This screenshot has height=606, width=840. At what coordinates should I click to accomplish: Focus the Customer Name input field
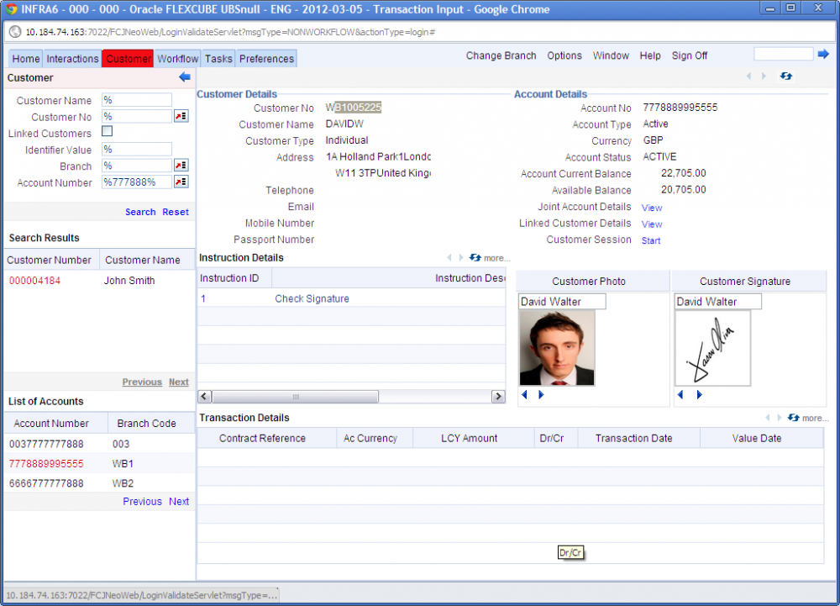137,100
